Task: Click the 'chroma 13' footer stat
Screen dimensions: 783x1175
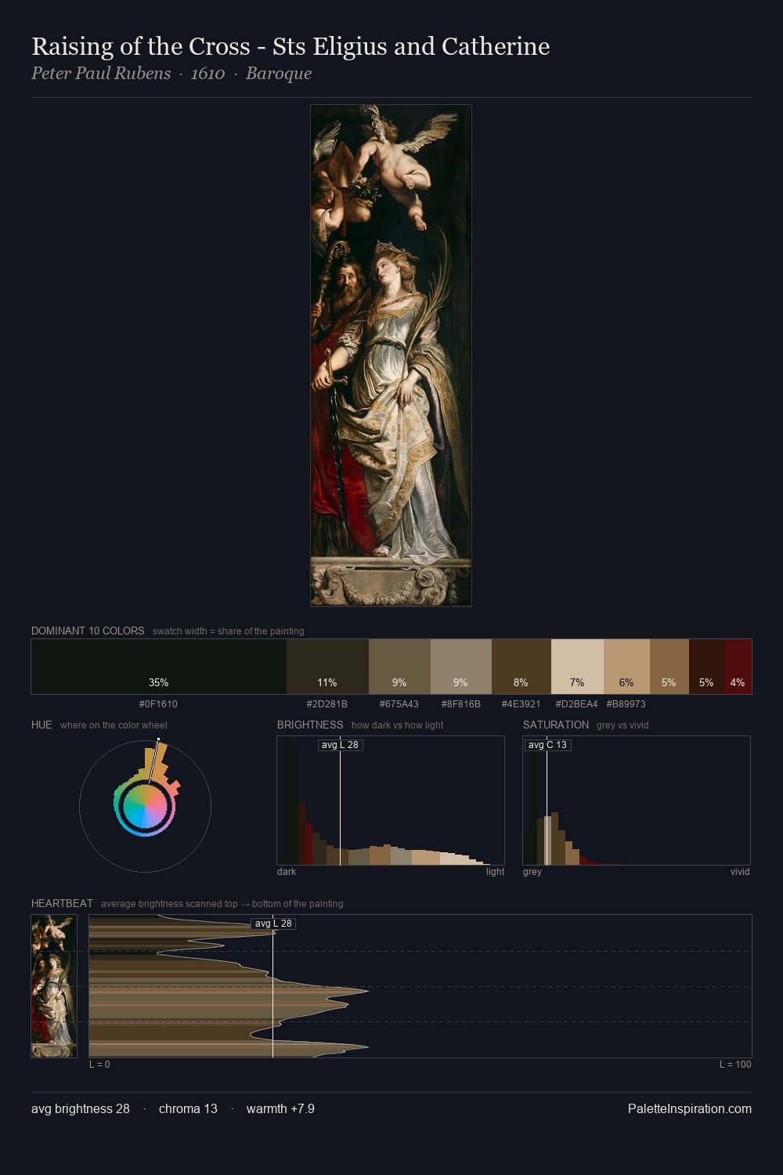Action: click(x=188, y=1108)
